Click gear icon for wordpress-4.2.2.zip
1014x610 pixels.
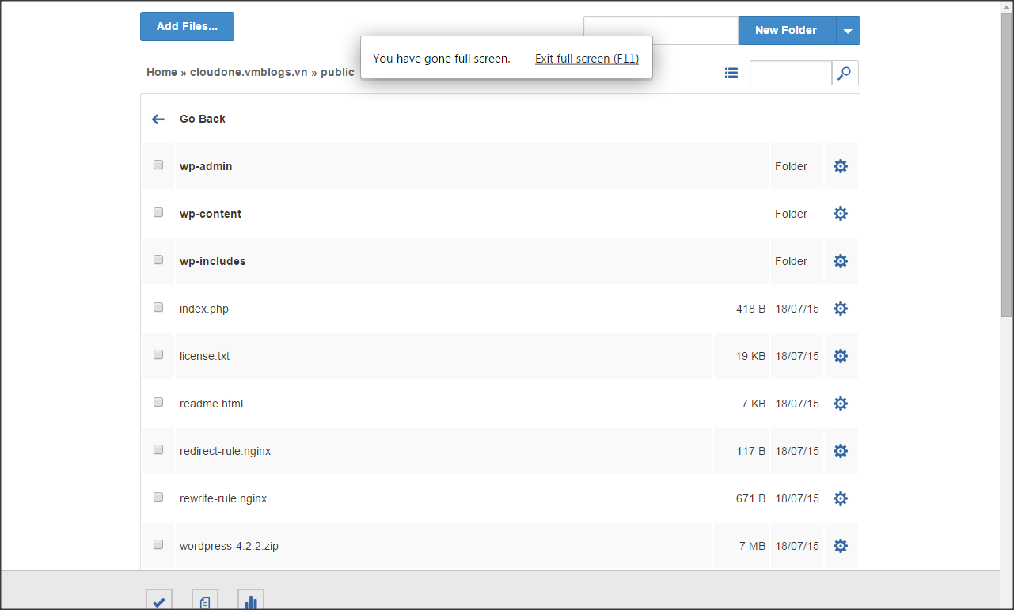[841, 546]
